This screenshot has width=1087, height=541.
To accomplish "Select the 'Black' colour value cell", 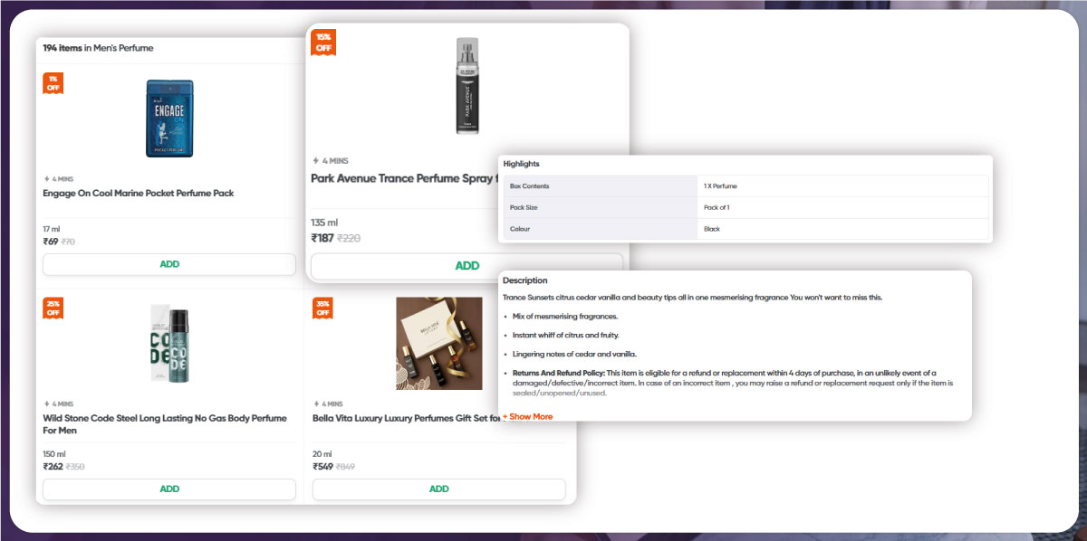I will click(843, 229).
